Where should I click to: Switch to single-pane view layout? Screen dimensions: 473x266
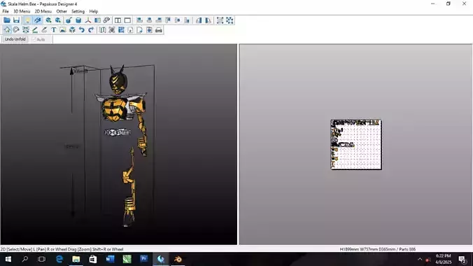[127, 20]
